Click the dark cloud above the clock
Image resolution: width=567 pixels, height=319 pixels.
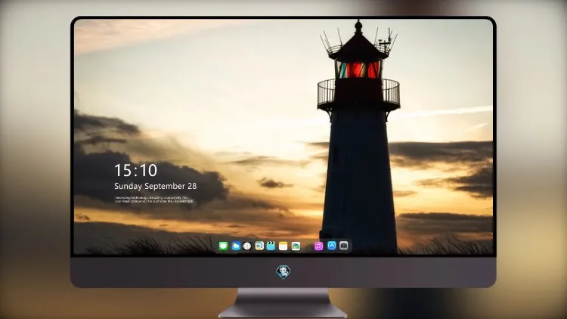pos(105,124)
